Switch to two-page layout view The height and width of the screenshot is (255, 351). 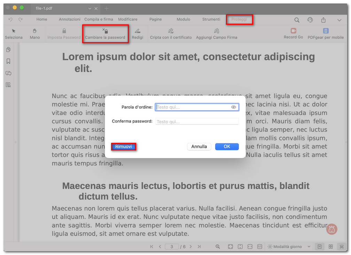coord(330,246)
